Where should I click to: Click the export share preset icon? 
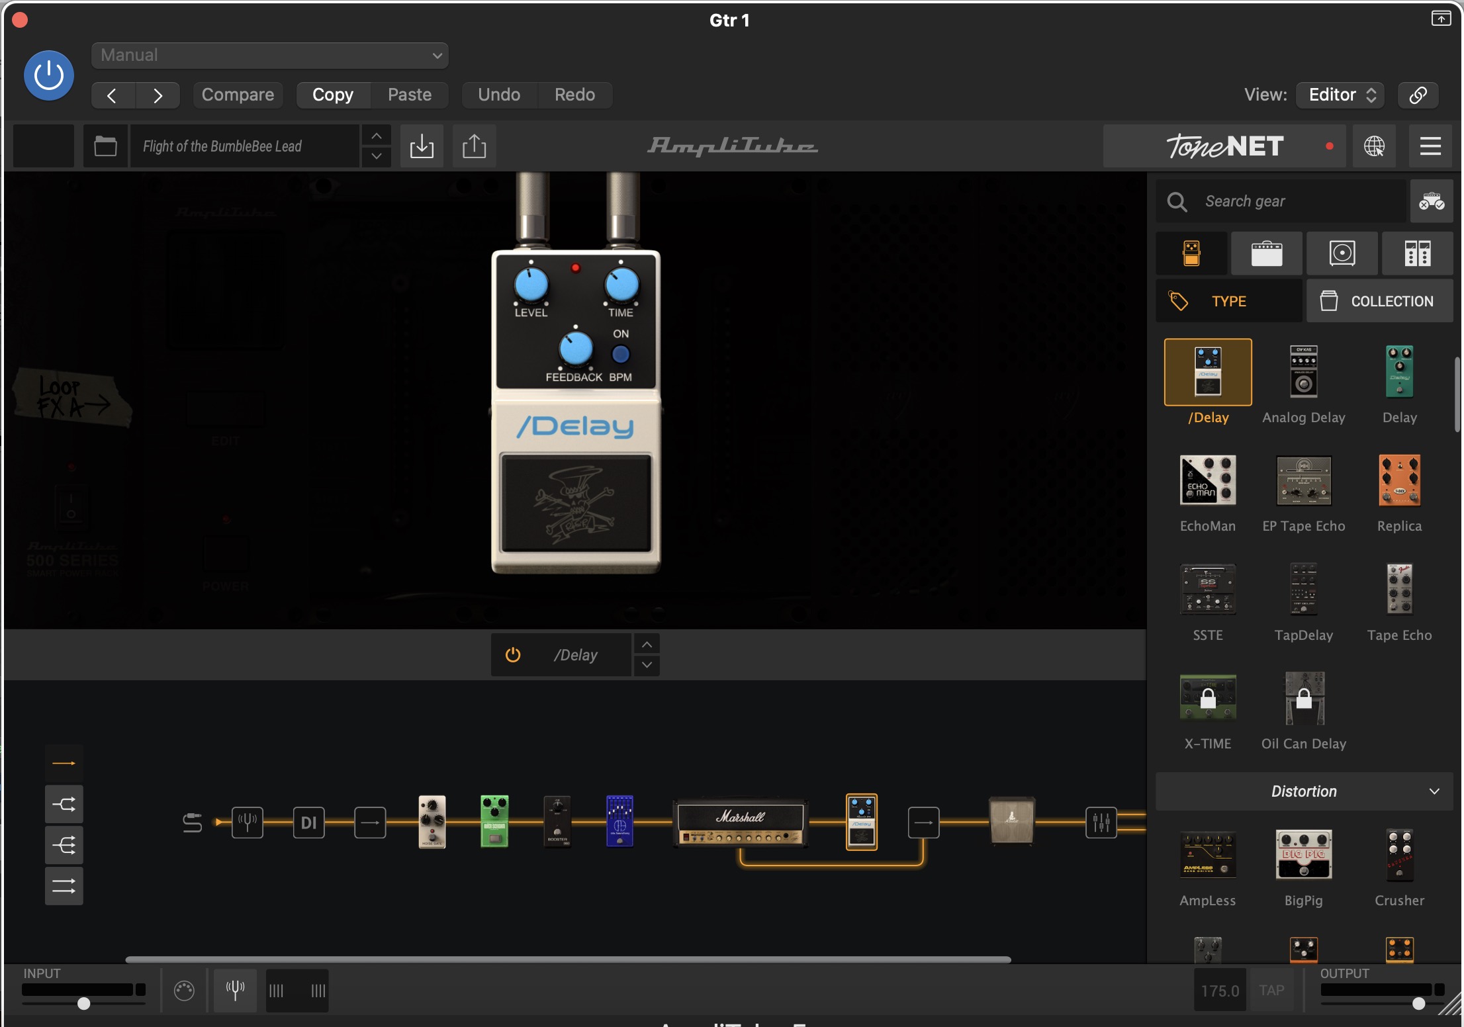[x=474, y=146]
